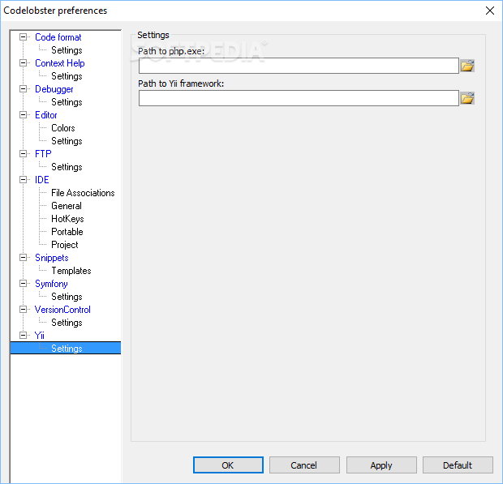
Task: Collapse the Debugger tree node
Action: [x=23, y=89]
